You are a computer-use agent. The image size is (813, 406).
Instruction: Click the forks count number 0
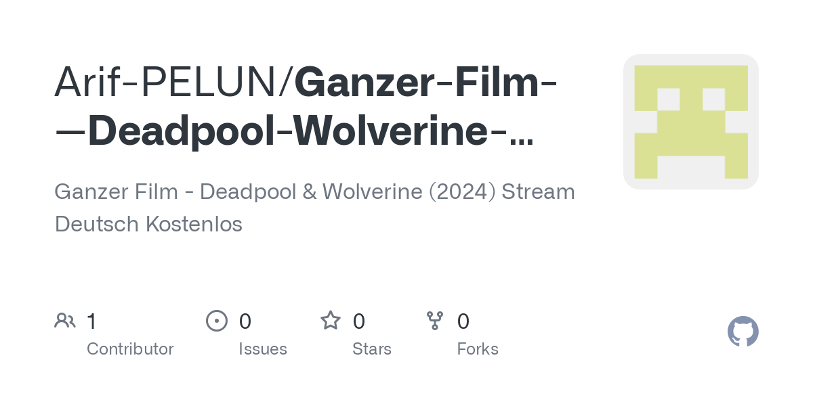(x=463, y=321)
